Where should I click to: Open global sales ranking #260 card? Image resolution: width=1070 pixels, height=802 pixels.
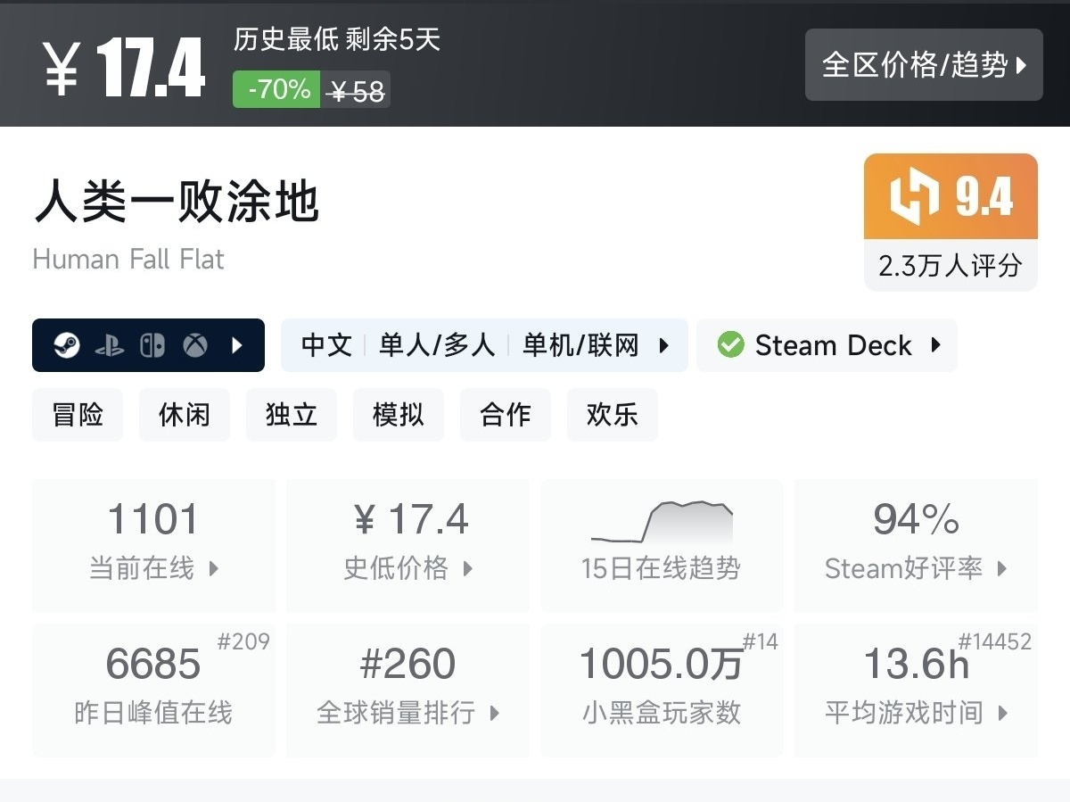coord(408,690)
